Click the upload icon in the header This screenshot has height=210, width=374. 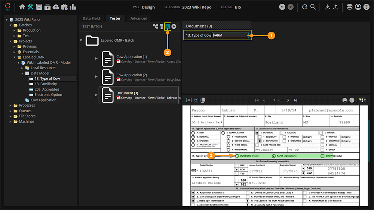click(x=335, y=7)
